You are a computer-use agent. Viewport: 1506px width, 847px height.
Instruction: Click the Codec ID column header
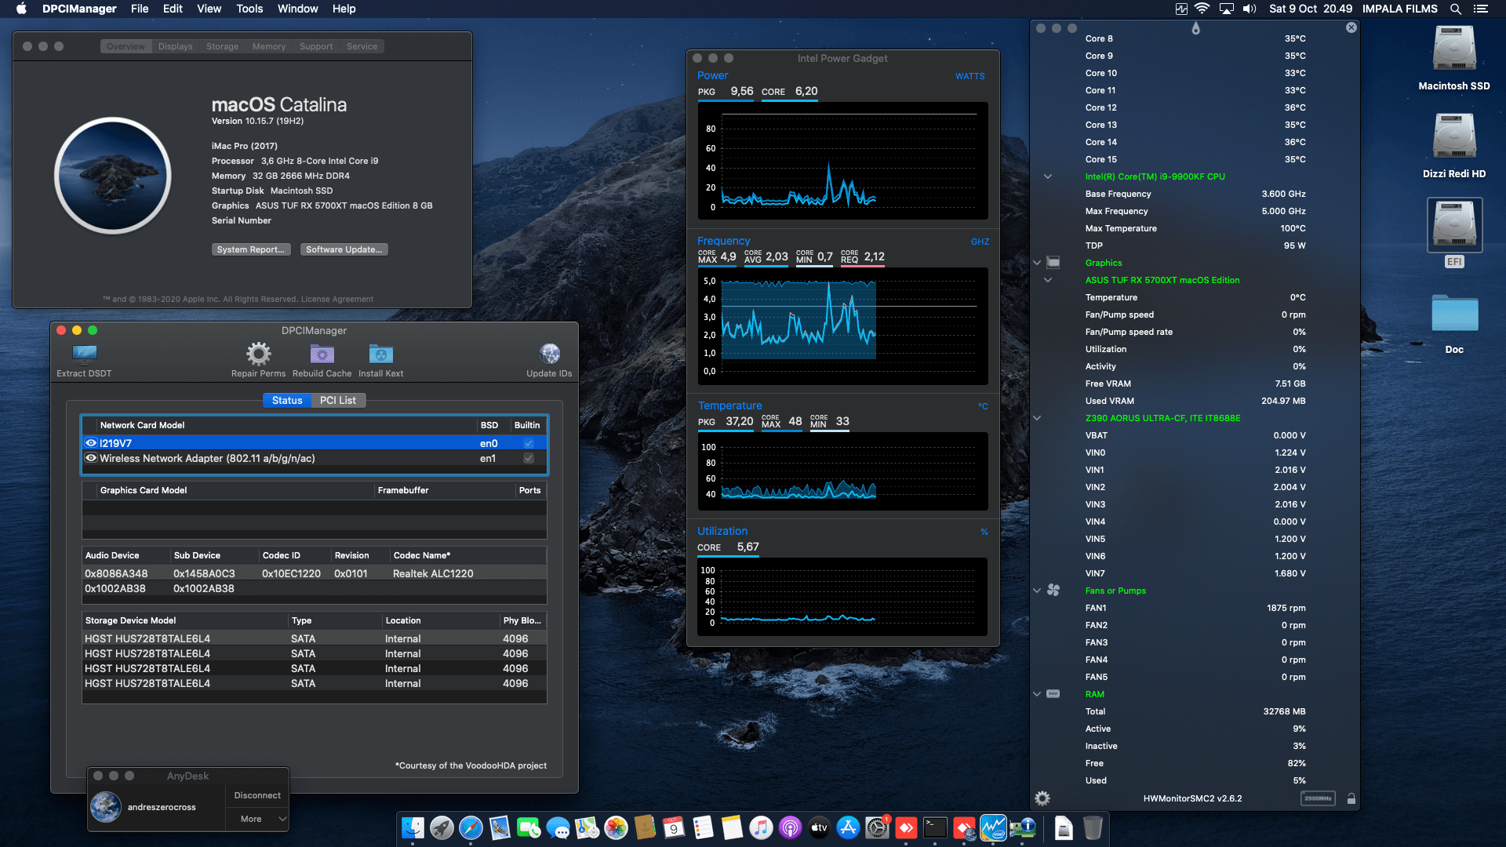pos(295,555)
